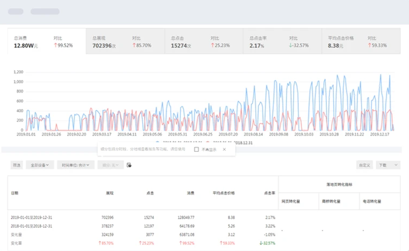Toggle the blue 2019 series legend marker
Screen dimensions: 409x251
coord(158,142)
